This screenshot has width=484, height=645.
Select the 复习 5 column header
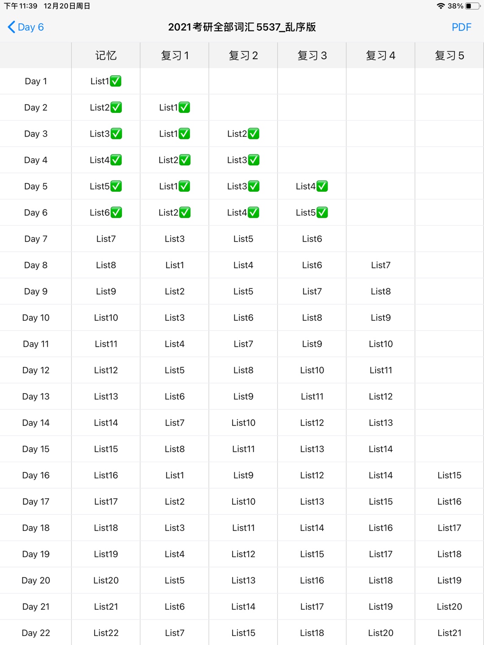click(x=449, y=56)
